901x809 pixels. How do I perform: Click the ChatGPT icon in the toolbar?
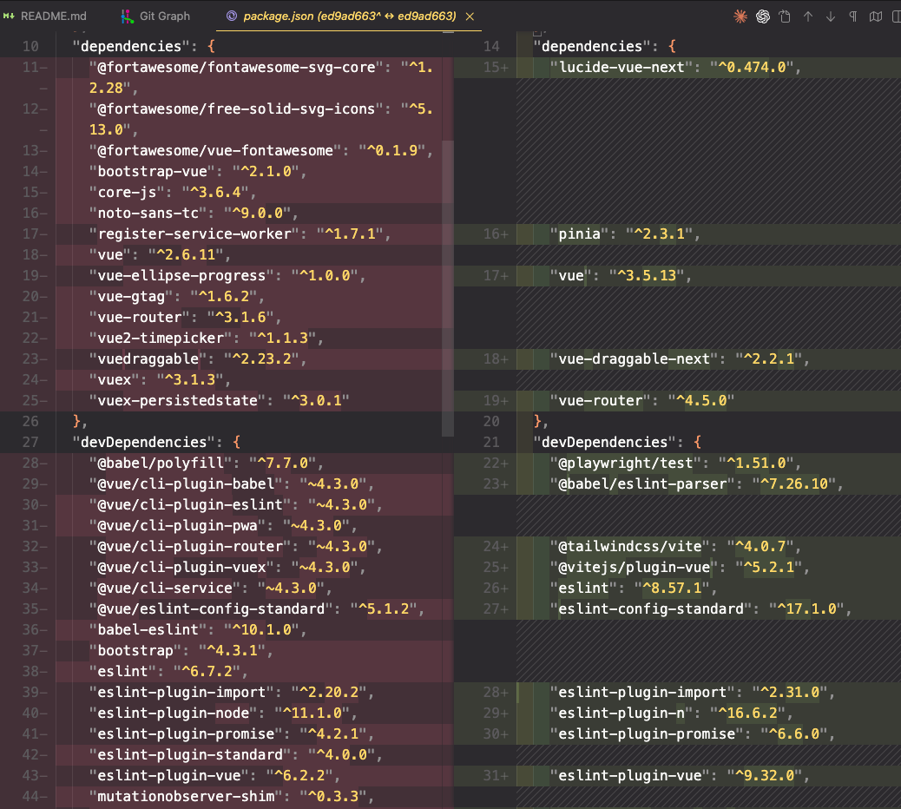[763, 16]
